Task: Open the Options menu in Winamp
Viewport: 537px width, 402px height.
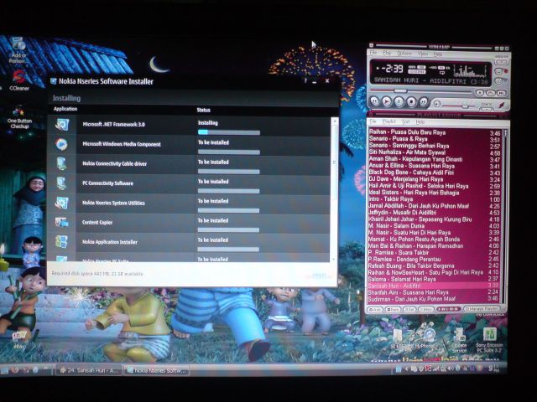Action: coord(404,54)
